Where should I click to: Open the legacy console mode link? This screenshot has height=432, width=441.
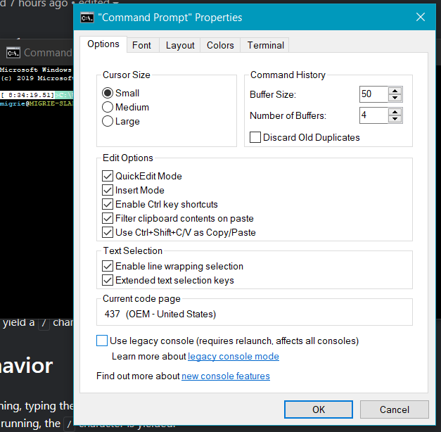pos(233,356)
